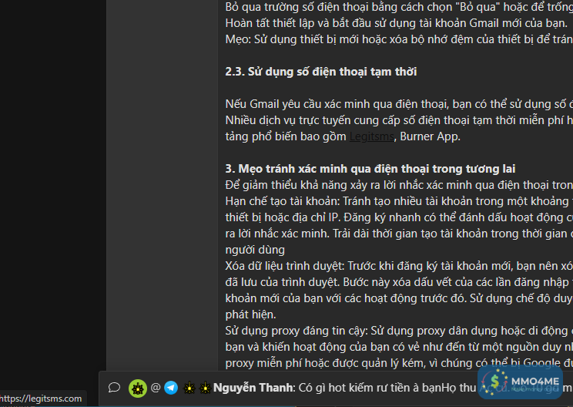Click the line starting 'Xóa dữ liệu trình duyệt'

pyautogui.click(x=399, y=266)
